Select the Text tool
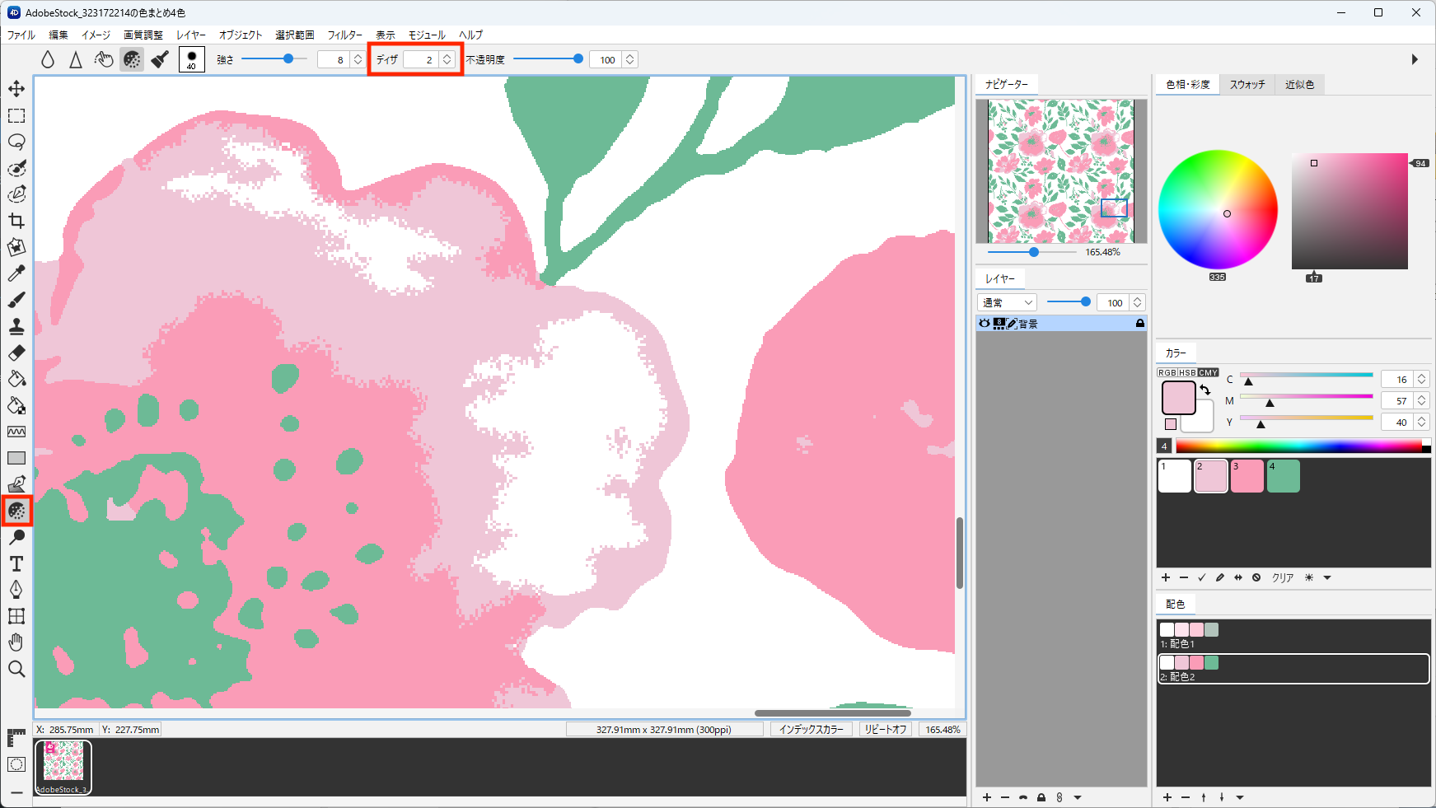Image resolution: width=1436 pixels, height=808 pixels. (16, 563)
